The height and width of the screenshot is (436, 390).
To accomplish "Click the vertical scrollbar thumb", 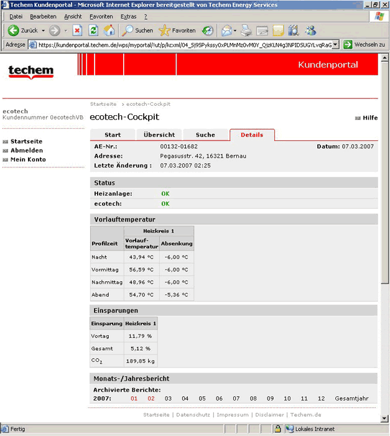I will 385,173.
